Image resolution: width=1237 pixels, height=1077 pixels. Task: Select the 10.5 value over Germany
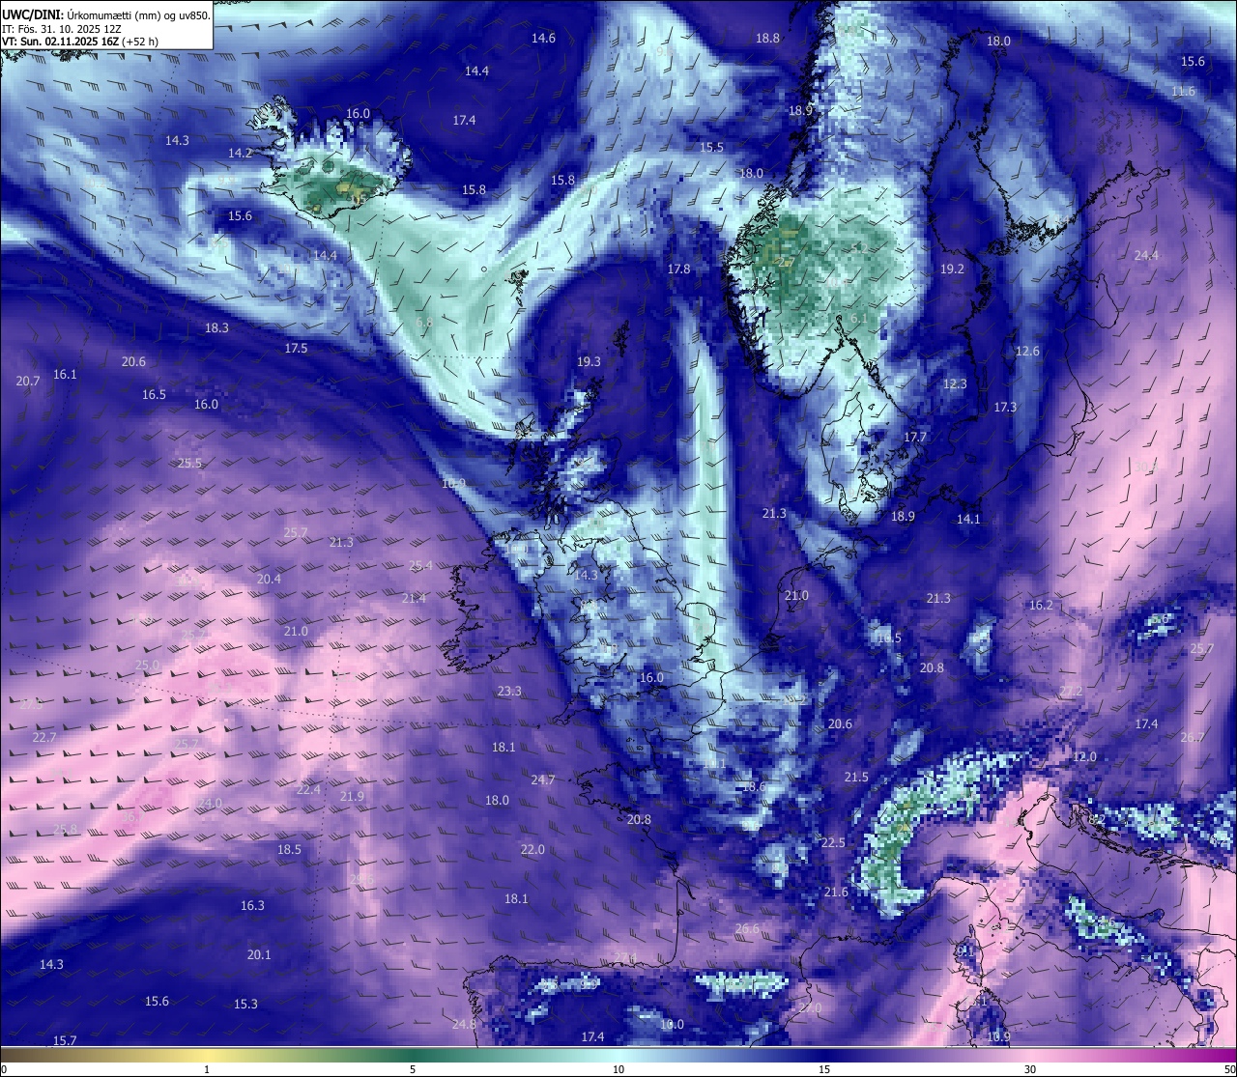pyautogui.click(x=888, y=638)
